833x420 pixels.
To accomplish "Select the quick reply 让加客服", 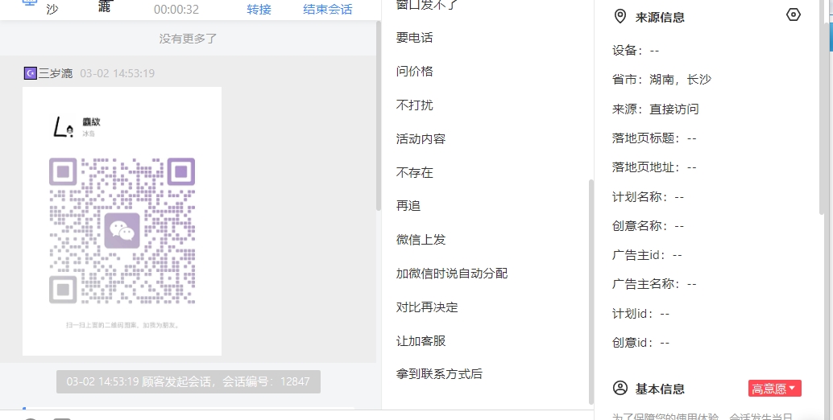I will tap(421, 341).
